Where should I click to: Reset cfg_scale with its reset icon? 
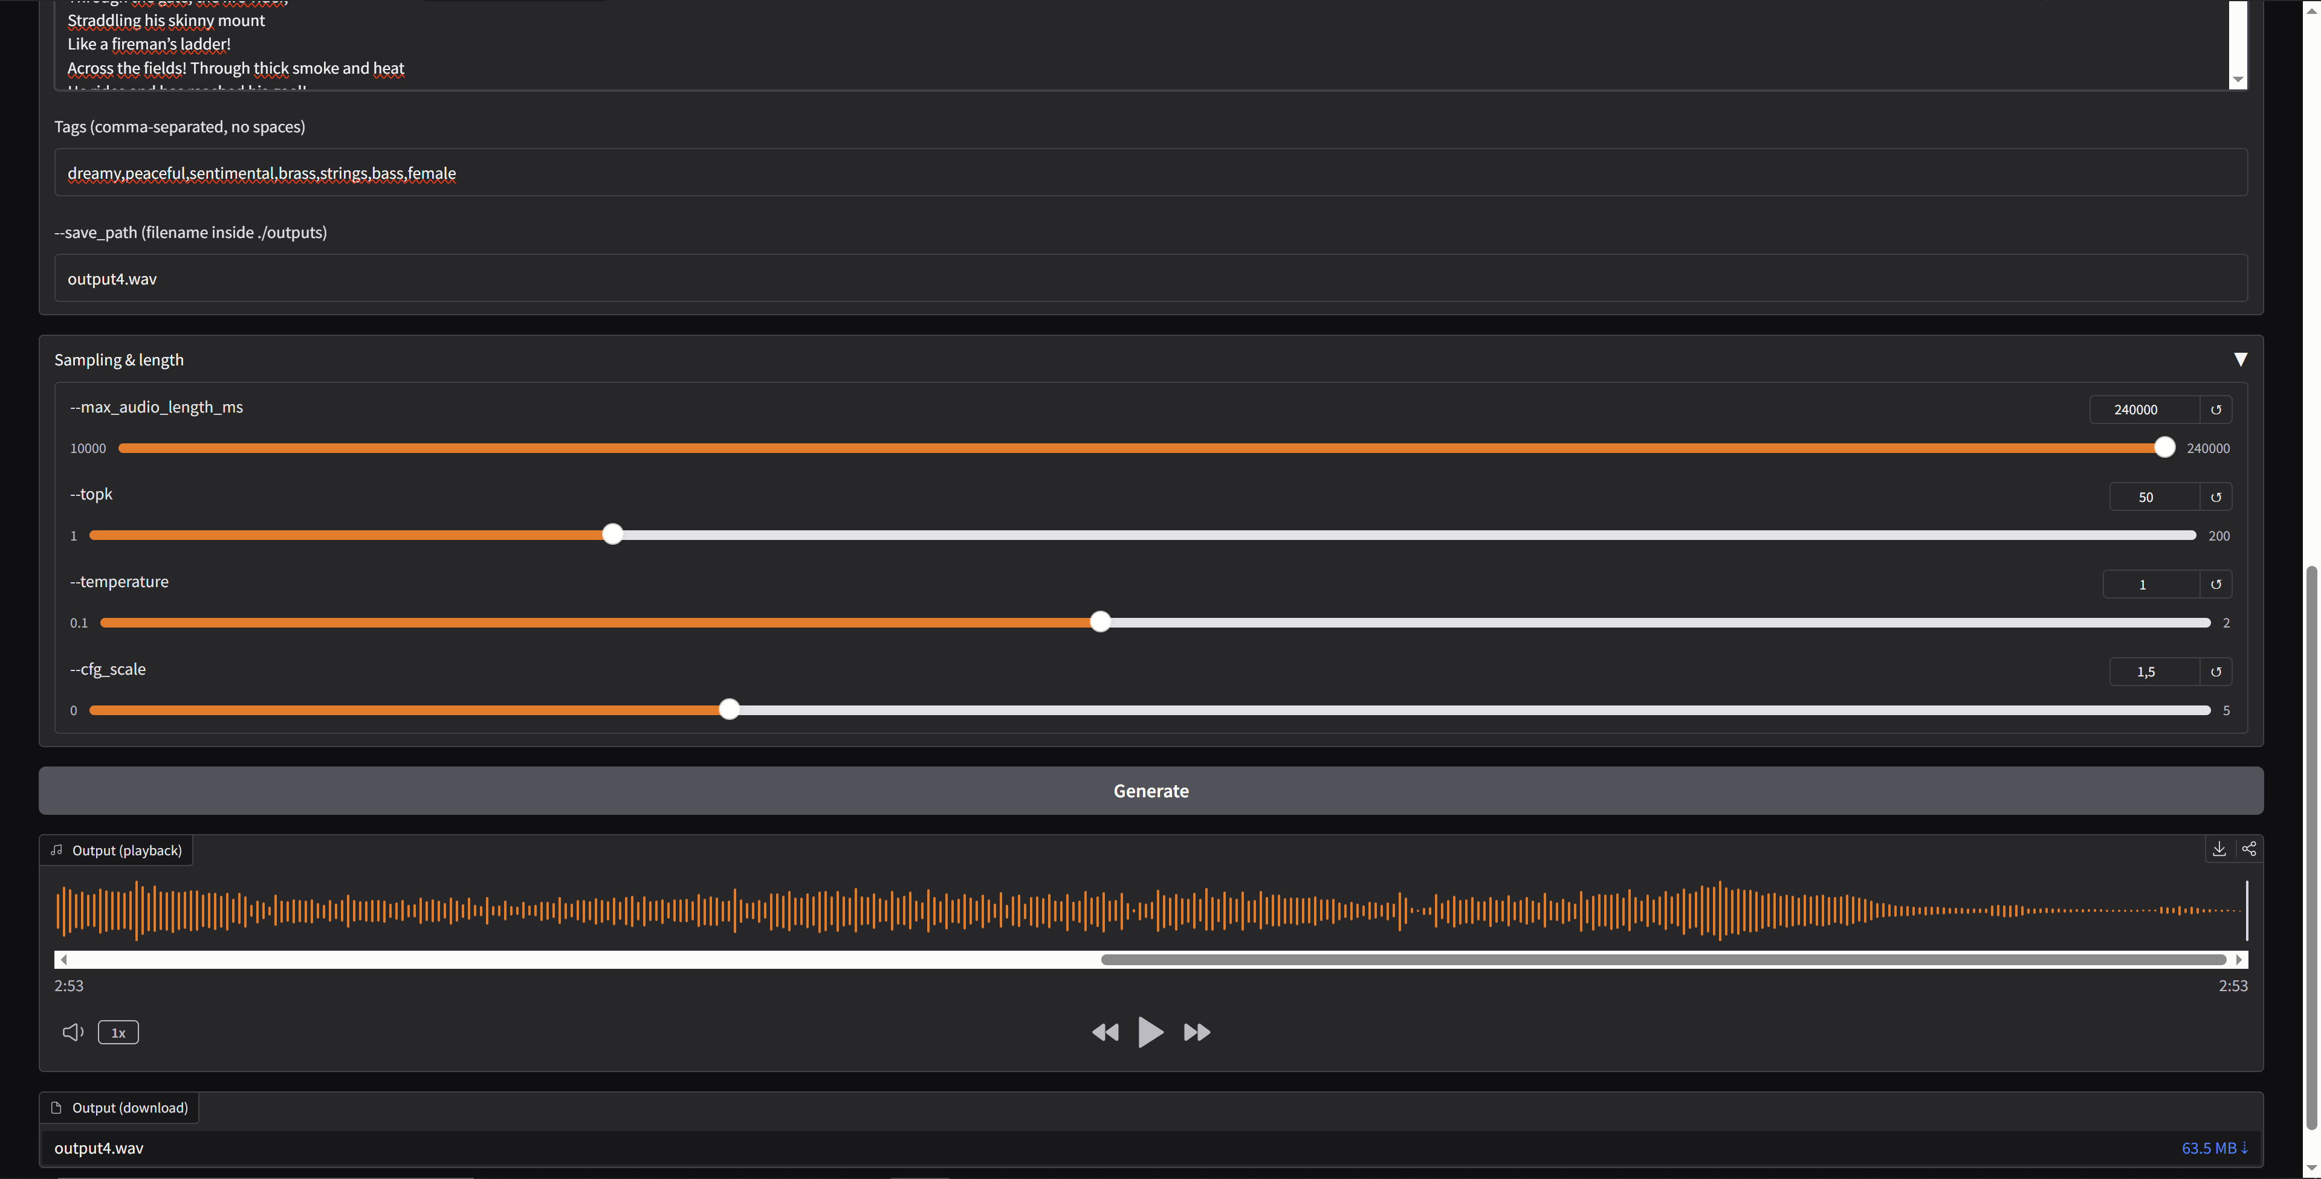pyautogui.click(x=2216, y=672)
